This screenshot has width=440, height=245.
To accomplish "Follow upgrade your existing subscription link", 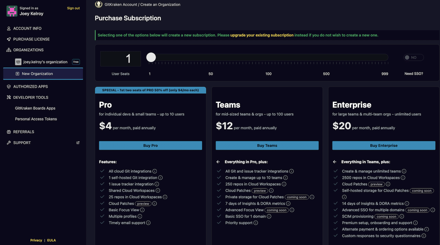I will click(262, 35).
